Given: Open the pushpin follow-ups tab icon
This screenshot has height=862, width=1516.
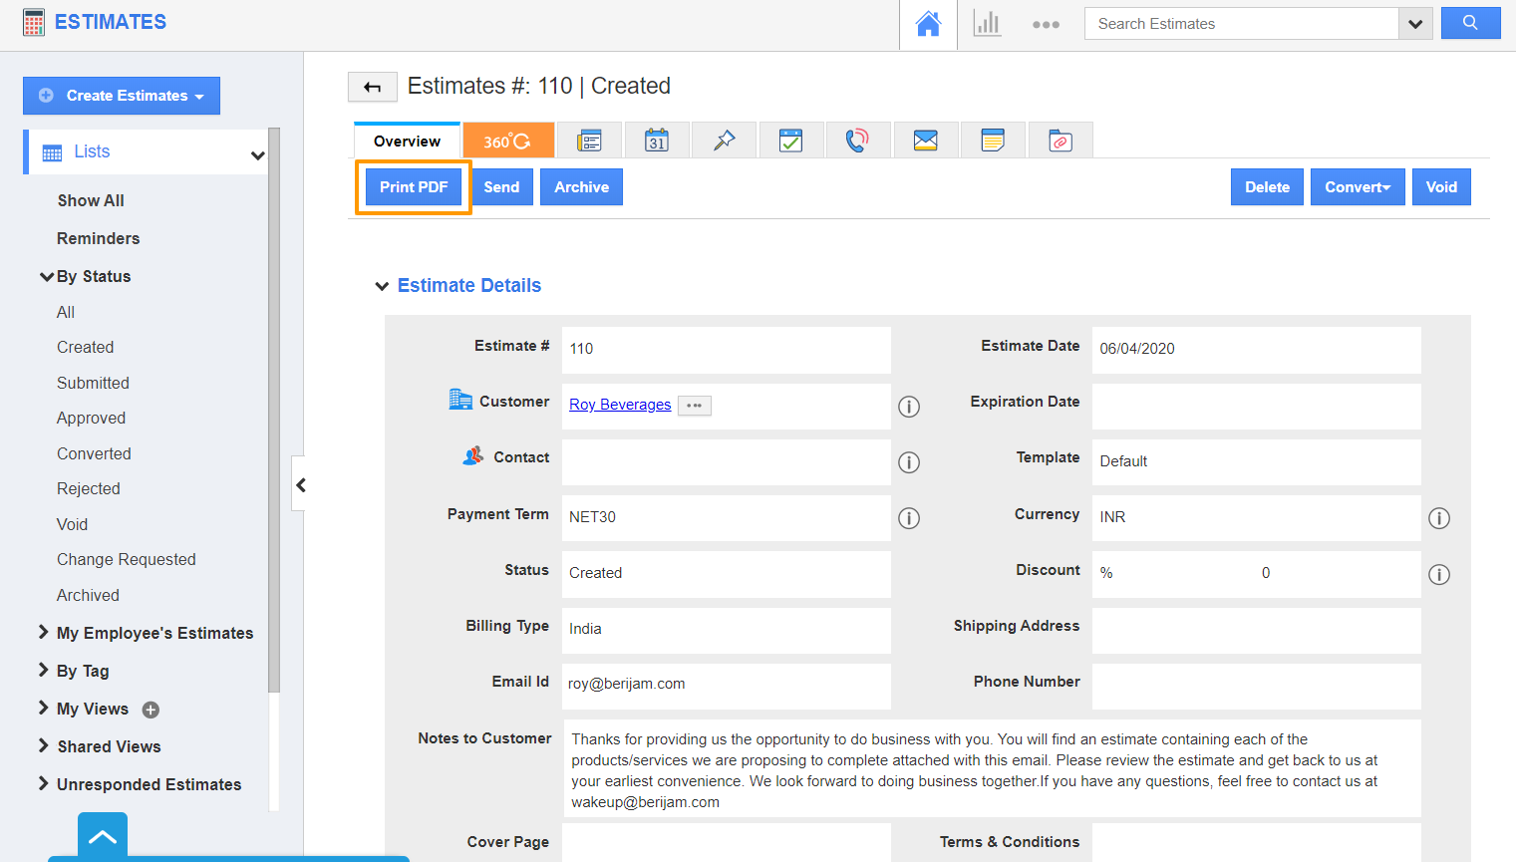Looking at the screenshot, I should [x=725, y=142].
